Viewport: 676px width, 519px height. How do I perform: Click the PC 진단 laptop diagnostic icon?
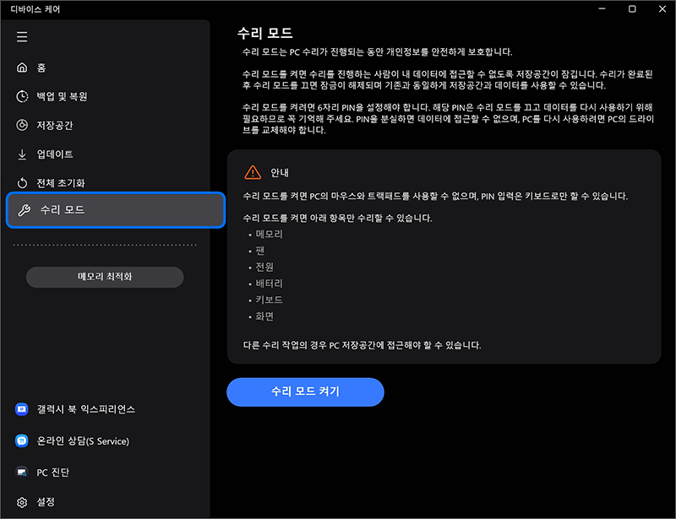click(x=22, y=472)
